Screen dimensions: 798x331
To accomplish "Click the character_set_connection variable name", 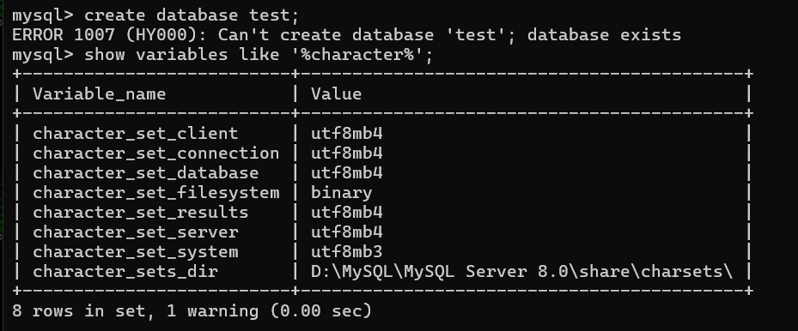I will point(156,153).
